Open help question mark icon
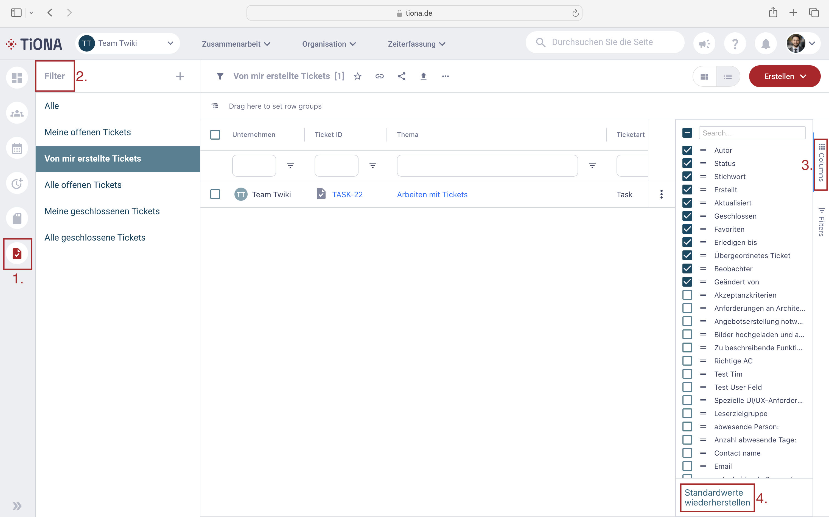829x517 pixels. point(735,43)
